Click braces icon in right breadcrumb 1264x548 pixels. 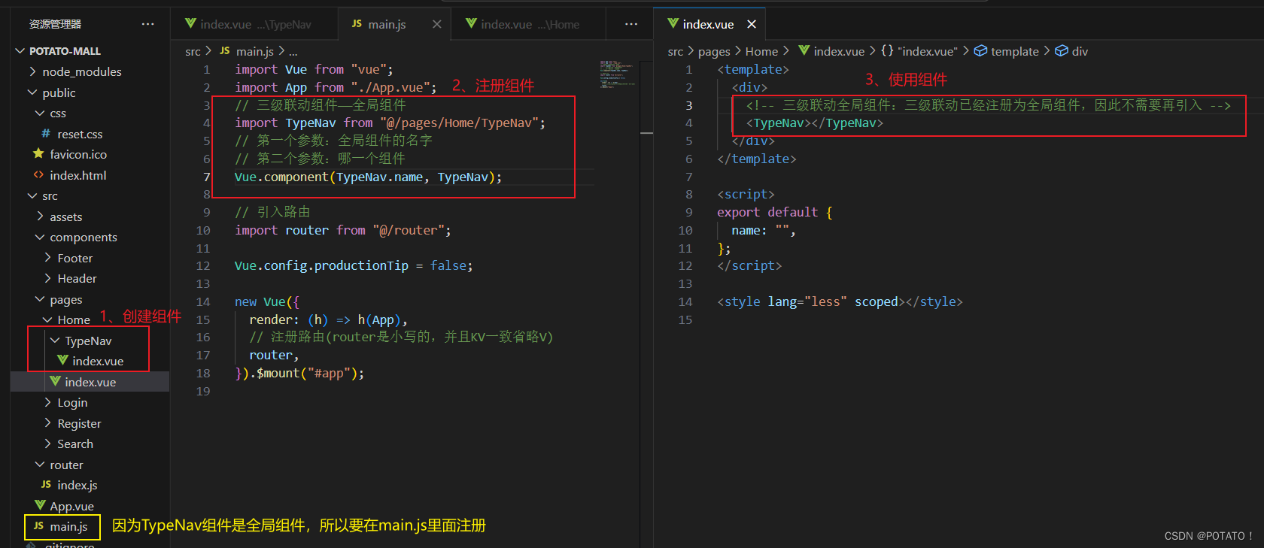point(887,50)
